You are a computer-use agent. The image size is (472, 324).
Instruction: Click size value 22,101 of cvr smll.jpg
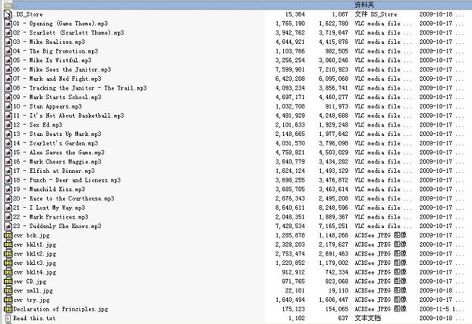coord(295,291)
